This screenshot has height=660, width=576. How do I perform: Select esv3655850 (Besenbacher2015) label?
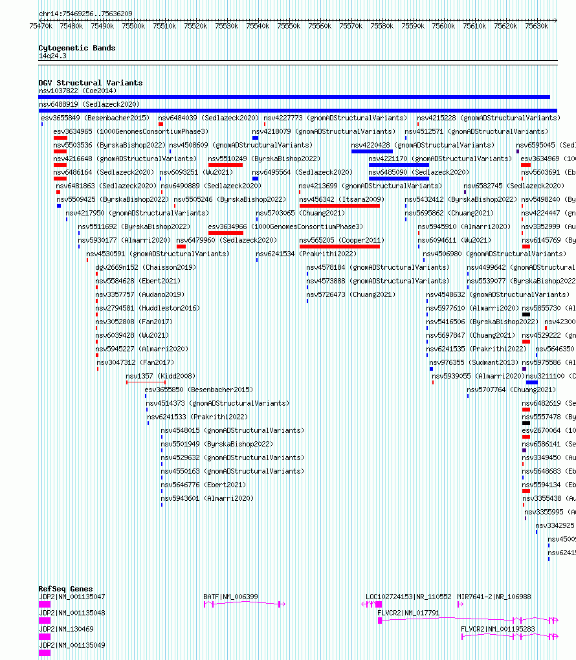click(199, 390)
